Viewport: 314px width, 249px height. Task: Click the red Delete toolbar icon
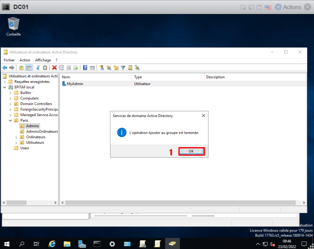click(54, 68)
